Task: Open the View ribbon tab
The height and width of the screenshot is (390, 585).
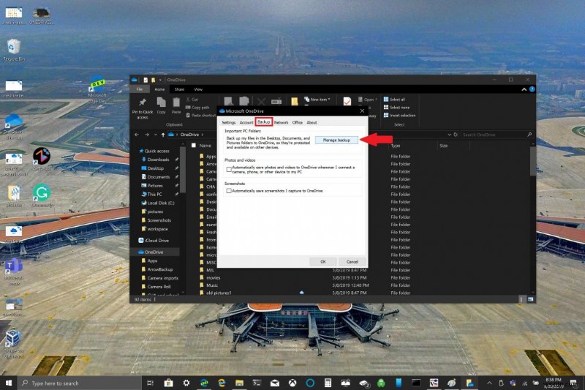Action: [x=198, y=89]
